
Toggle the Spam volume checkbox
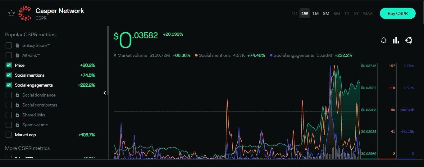point(9,125)
